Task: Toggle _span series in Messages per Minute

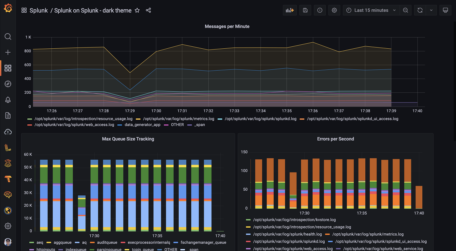Action: click(x=199, y=125)
